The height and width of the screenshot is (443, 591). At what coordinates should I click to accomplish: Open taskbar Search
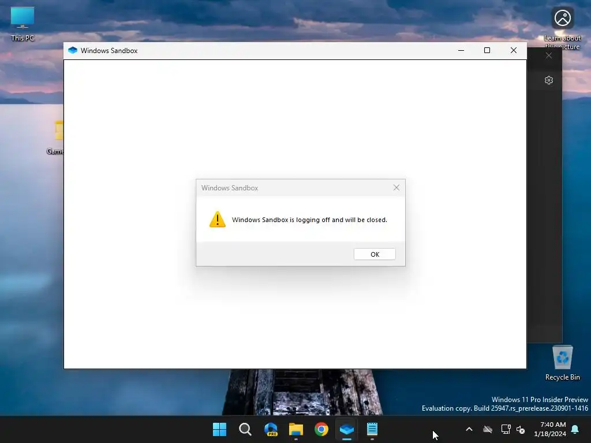[x=245, y=429]
